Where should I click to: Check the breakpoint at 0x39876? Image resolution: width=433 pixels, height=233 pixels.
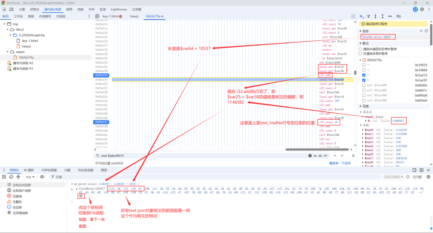click(x=364, y=65)
